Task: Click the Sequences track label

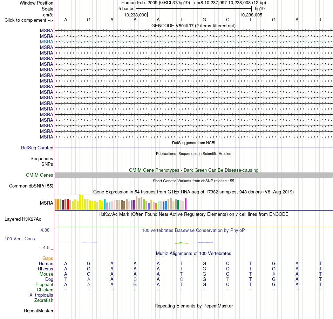Action: click(x=42, y=158)
